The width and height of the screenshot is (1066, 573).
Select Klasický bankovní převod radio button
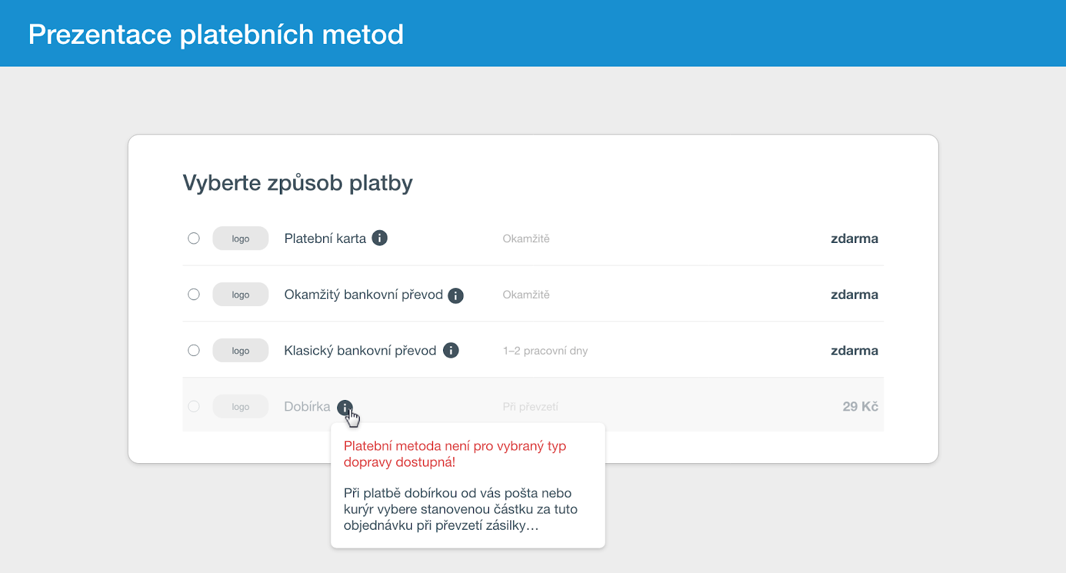[194, 350]
